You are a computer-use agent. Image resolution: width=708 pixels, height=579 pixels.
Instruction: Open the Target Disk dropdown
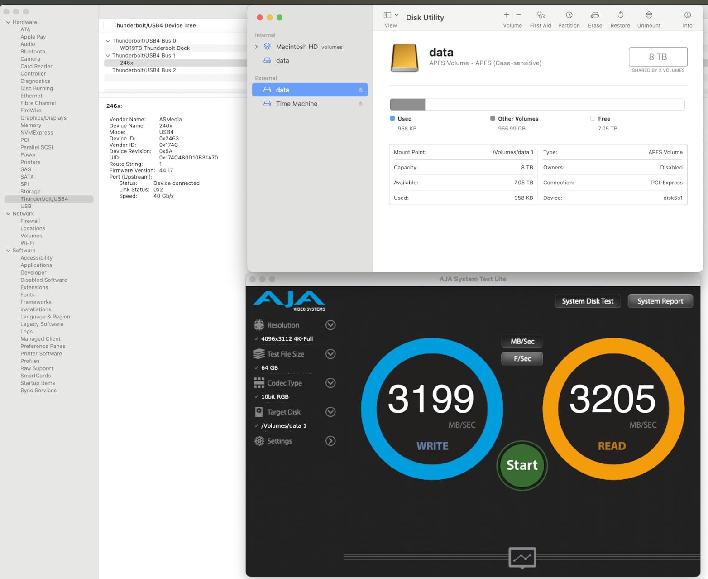tap(330, 412)
